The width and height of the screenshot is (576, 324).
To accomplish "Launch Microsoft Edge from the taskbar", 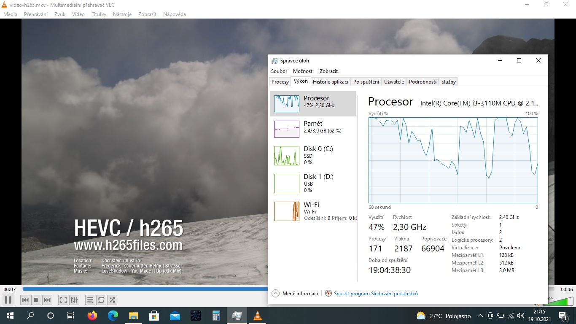I will click(x=113, y=316).
